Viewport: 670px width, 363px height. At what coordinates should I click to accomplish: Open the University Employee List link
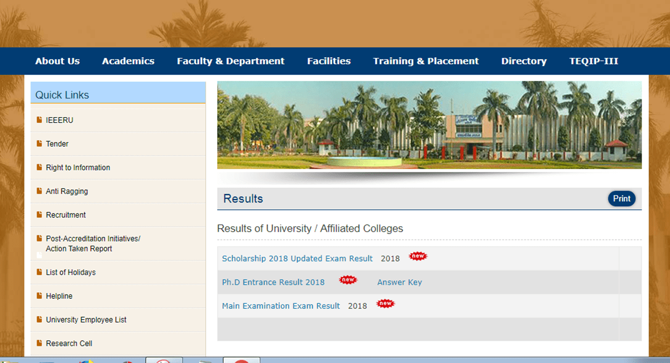pos(86,320)
